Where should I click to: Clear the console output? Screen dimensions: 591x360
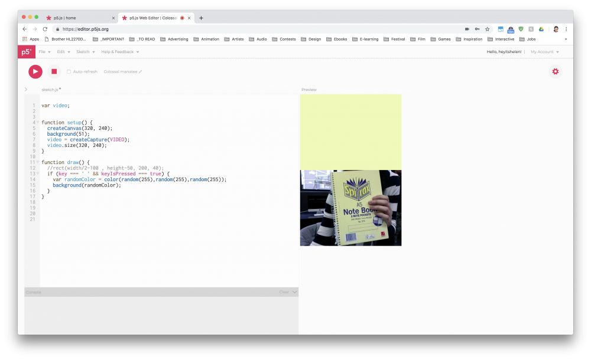tap(284, 292)
